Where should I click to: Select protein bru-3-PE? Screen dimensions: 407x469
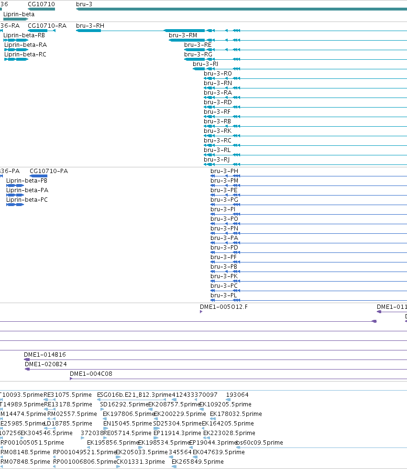point(224,190)
